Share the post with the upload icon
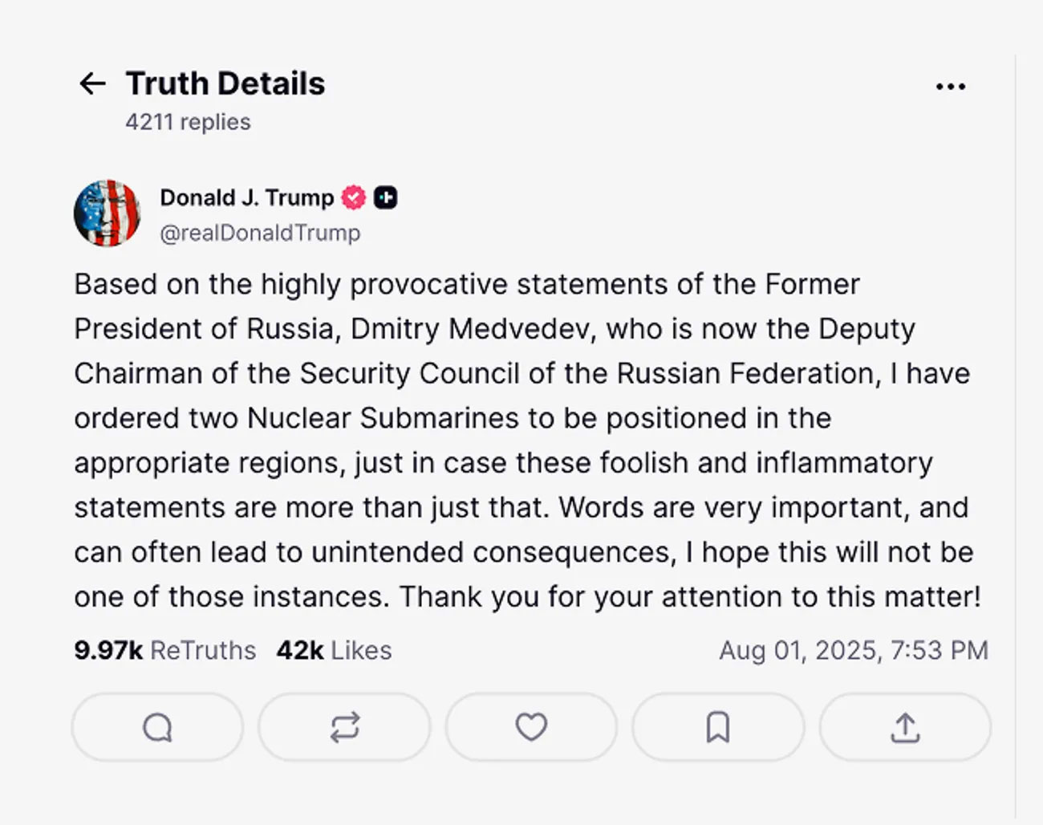Image resolution: width=1043 pixels, height=825 pixels. click(x=905, y=728)
